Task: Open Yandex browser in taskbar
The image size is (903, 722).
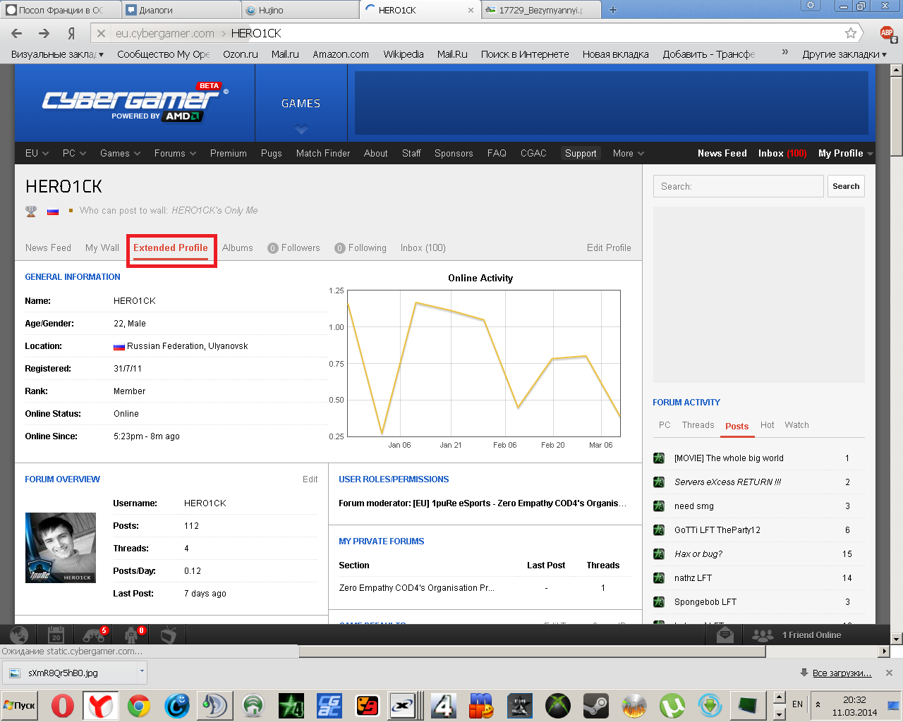Action: tap(100, 706)
